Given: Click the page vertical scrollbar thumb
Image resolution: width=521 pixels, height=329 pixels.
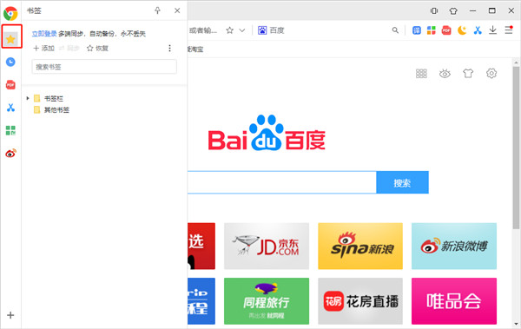Looking at the screenshot, I should click(516, 148).
